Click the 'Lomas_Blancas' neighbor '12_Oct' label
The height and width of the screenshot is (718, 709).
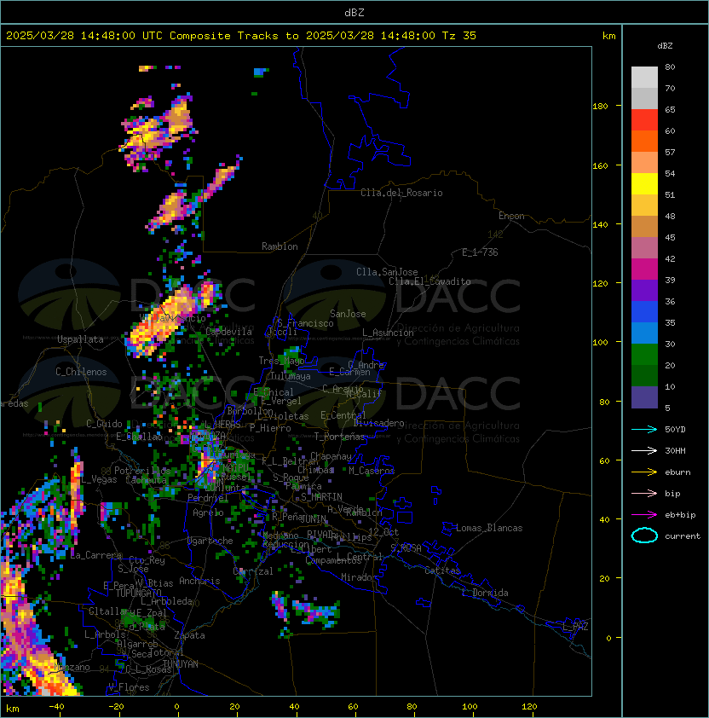click(383, 532)
